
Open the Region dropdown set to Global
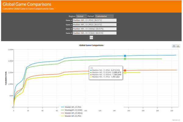[82, 16]
